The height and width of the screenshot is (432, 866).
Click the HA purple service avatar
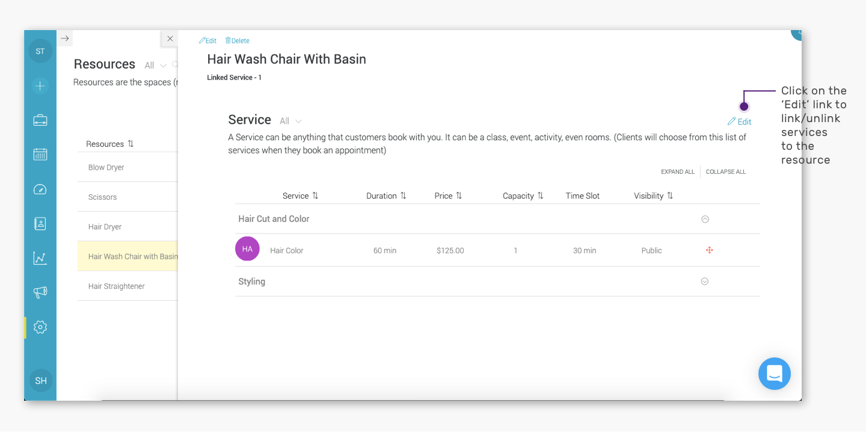[247, 249]
